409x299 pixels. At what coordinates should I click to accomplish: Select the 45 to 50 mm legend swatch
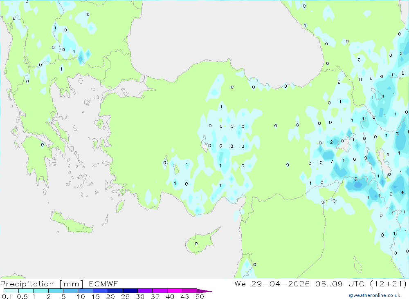[189, 291]
